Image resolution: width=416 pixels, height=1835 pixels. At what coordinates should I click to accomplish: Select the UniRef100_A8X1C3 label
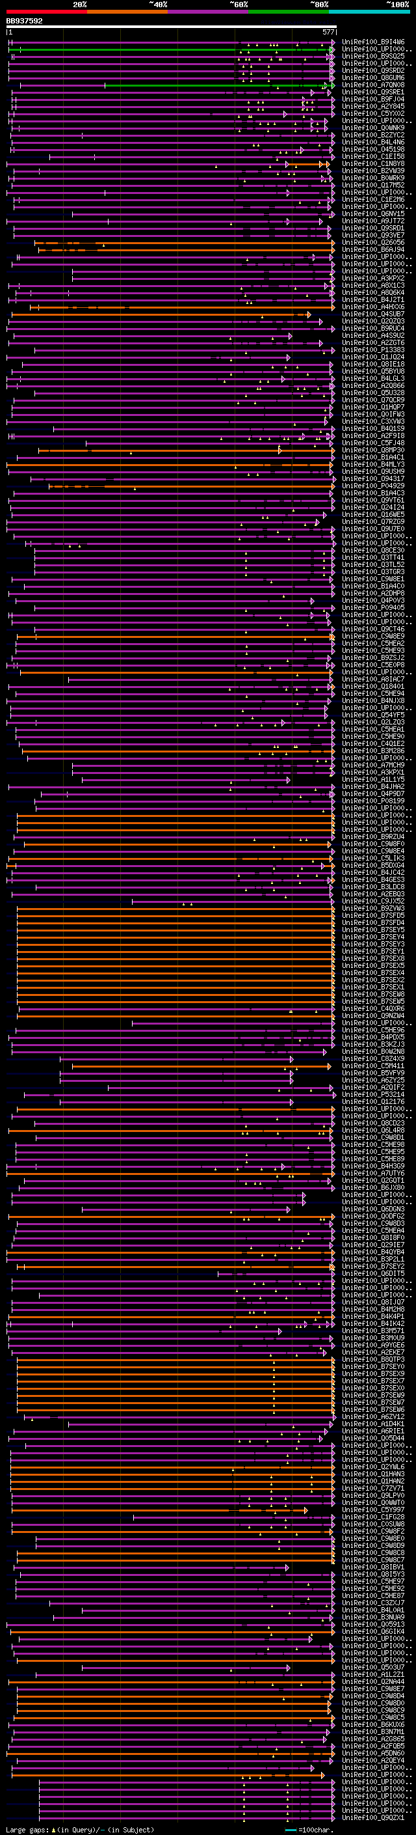373,286
